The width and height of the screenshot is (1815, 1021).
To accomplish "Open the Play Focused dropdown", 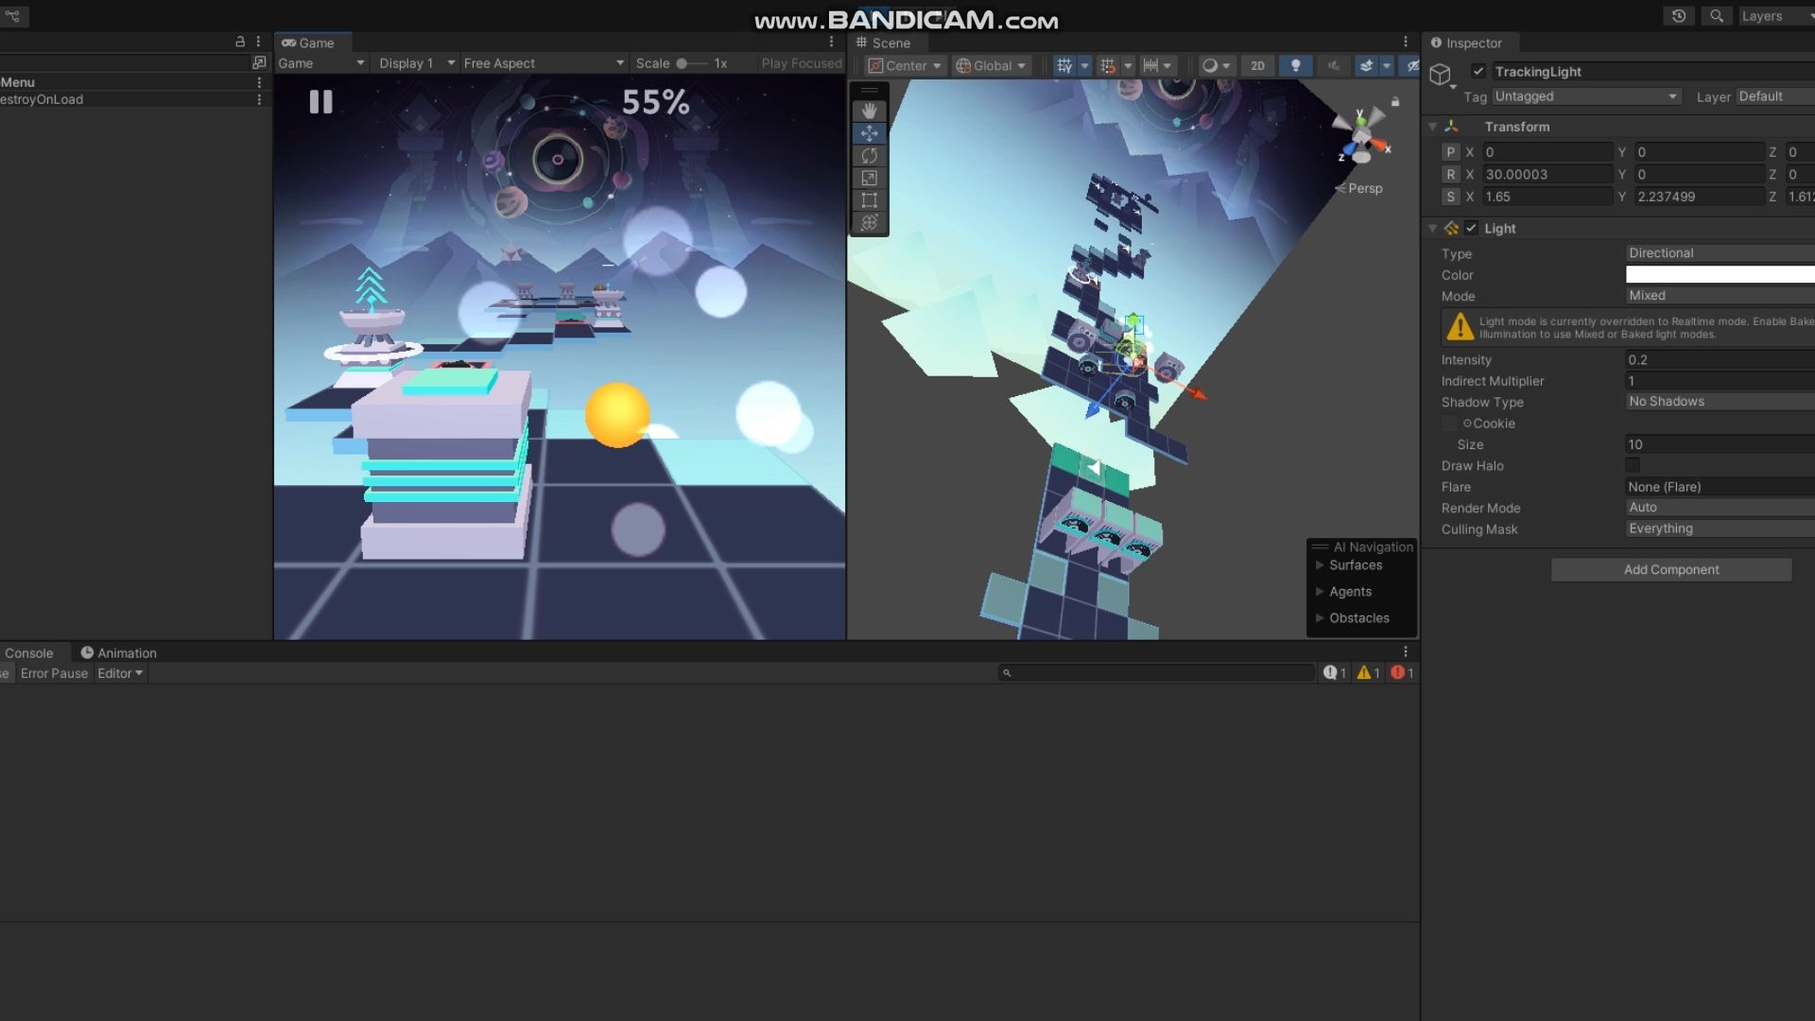I will [802, 63].
